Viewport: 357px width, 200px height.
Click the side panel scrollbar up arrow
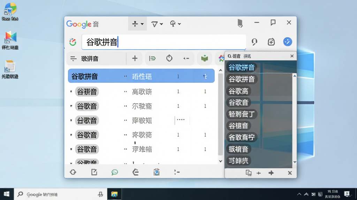295,76
